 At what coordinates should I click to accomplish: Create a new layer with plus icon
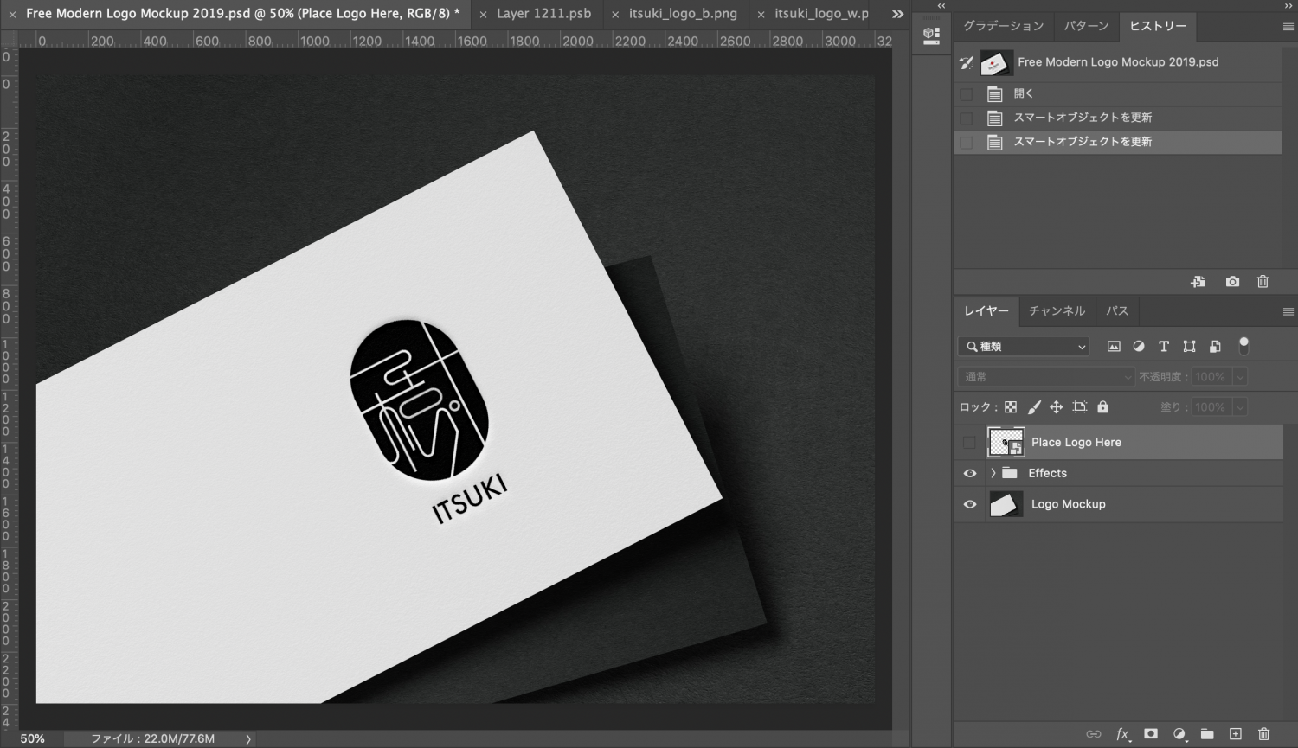coord(1236,734)
